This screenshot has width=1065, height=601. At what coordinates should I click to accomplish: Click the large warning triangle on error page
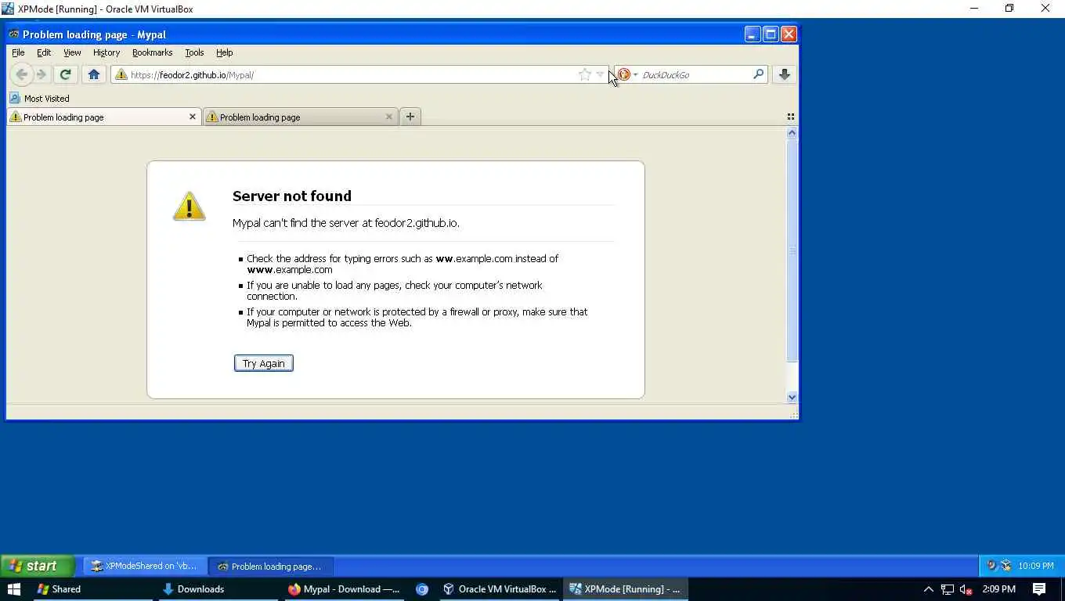pyautogui.click(x=190, y=206)
